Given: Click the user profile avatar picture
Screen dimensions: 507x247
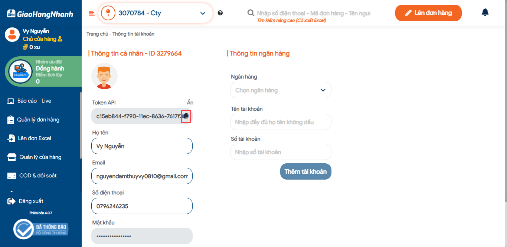Looking at the screenshot, I should (104, 77).
